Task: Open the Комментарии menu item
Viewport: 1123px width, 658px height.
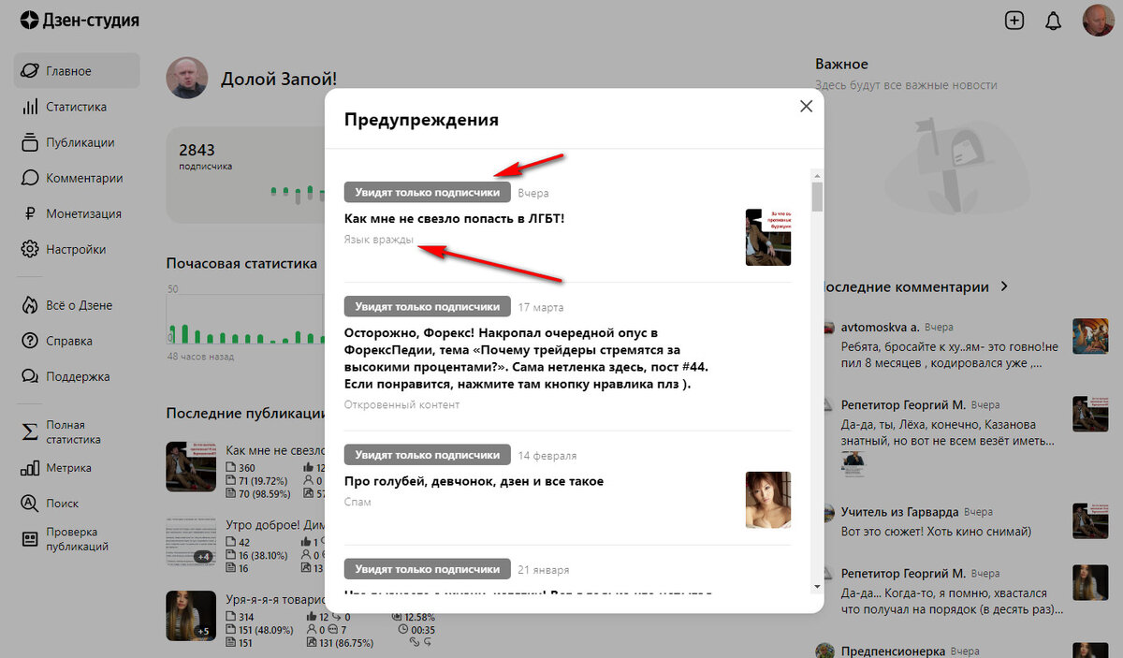Action: point(77,178)
